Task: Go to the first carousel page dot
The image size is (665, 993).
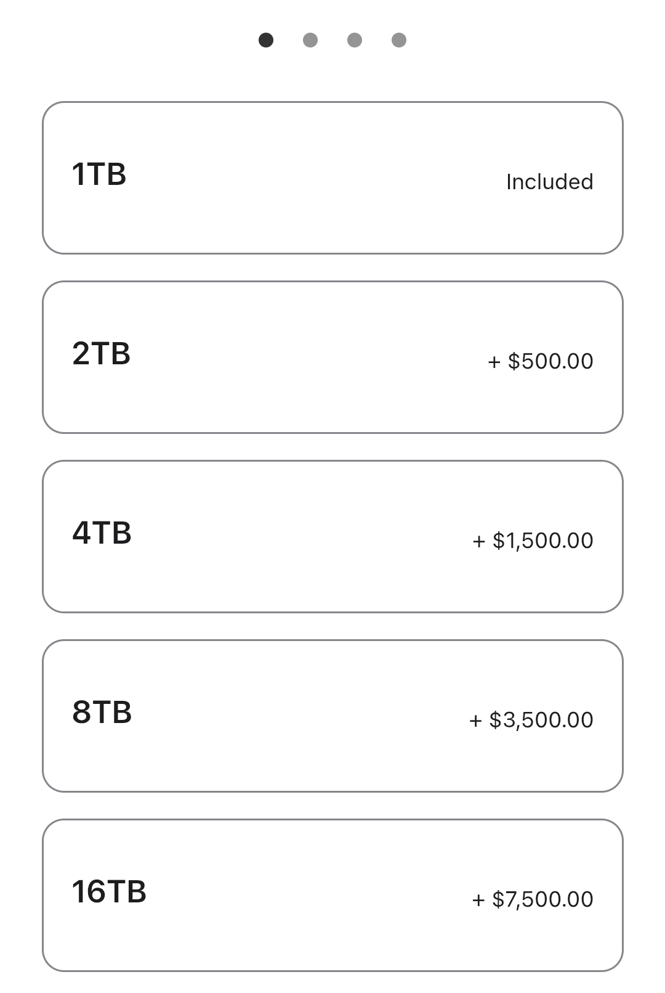Action: coord(266,40)
